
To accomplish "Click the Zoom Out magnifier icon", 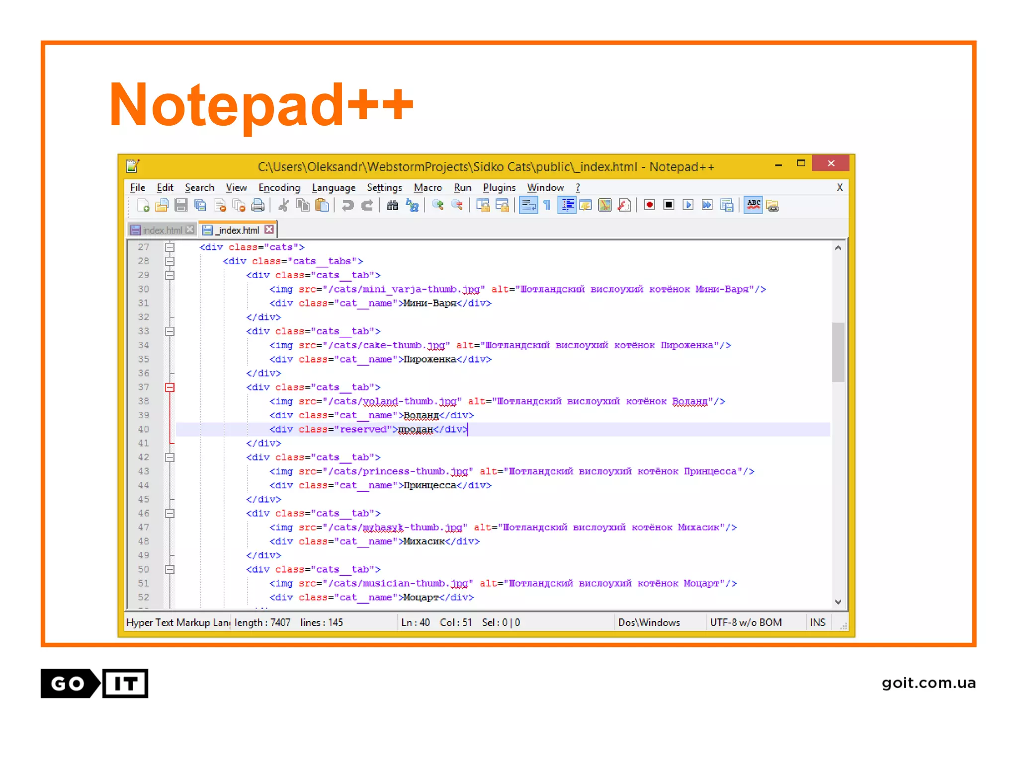I will [457, 205].
